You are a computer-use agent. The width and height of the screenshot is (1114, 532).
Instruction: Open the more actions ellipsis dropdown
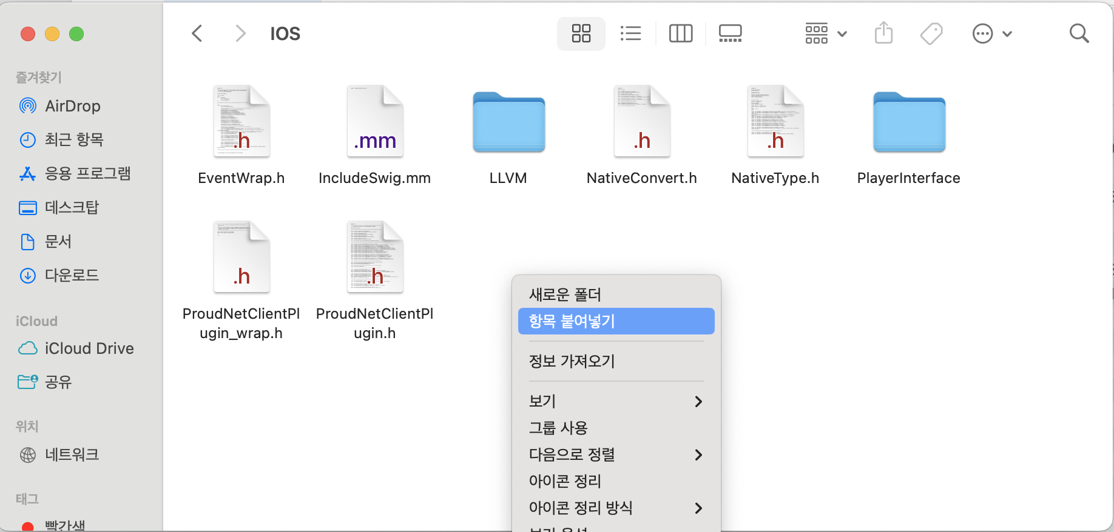991,33
